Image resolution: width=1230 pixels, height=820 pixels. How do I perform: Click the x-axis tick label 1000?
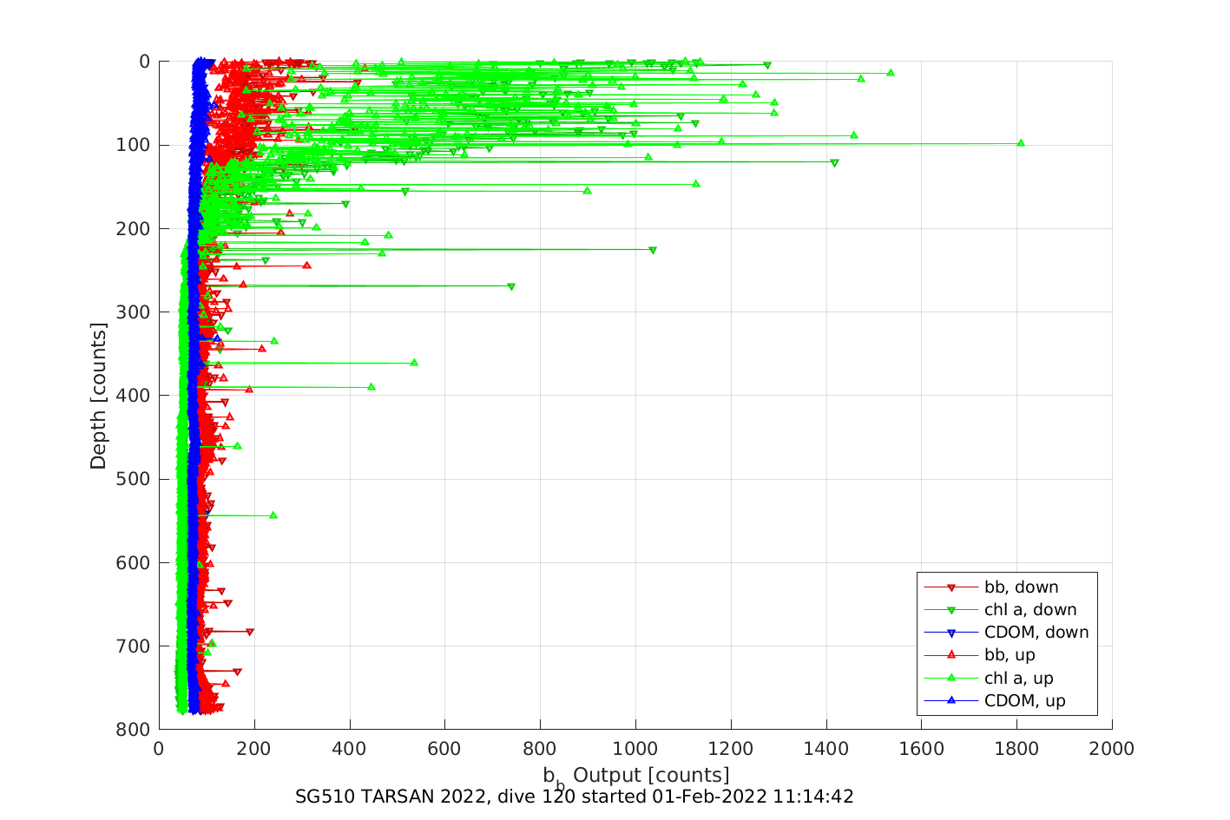point(635,749)
